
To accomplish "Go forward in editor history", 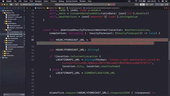I will [33, 8].
